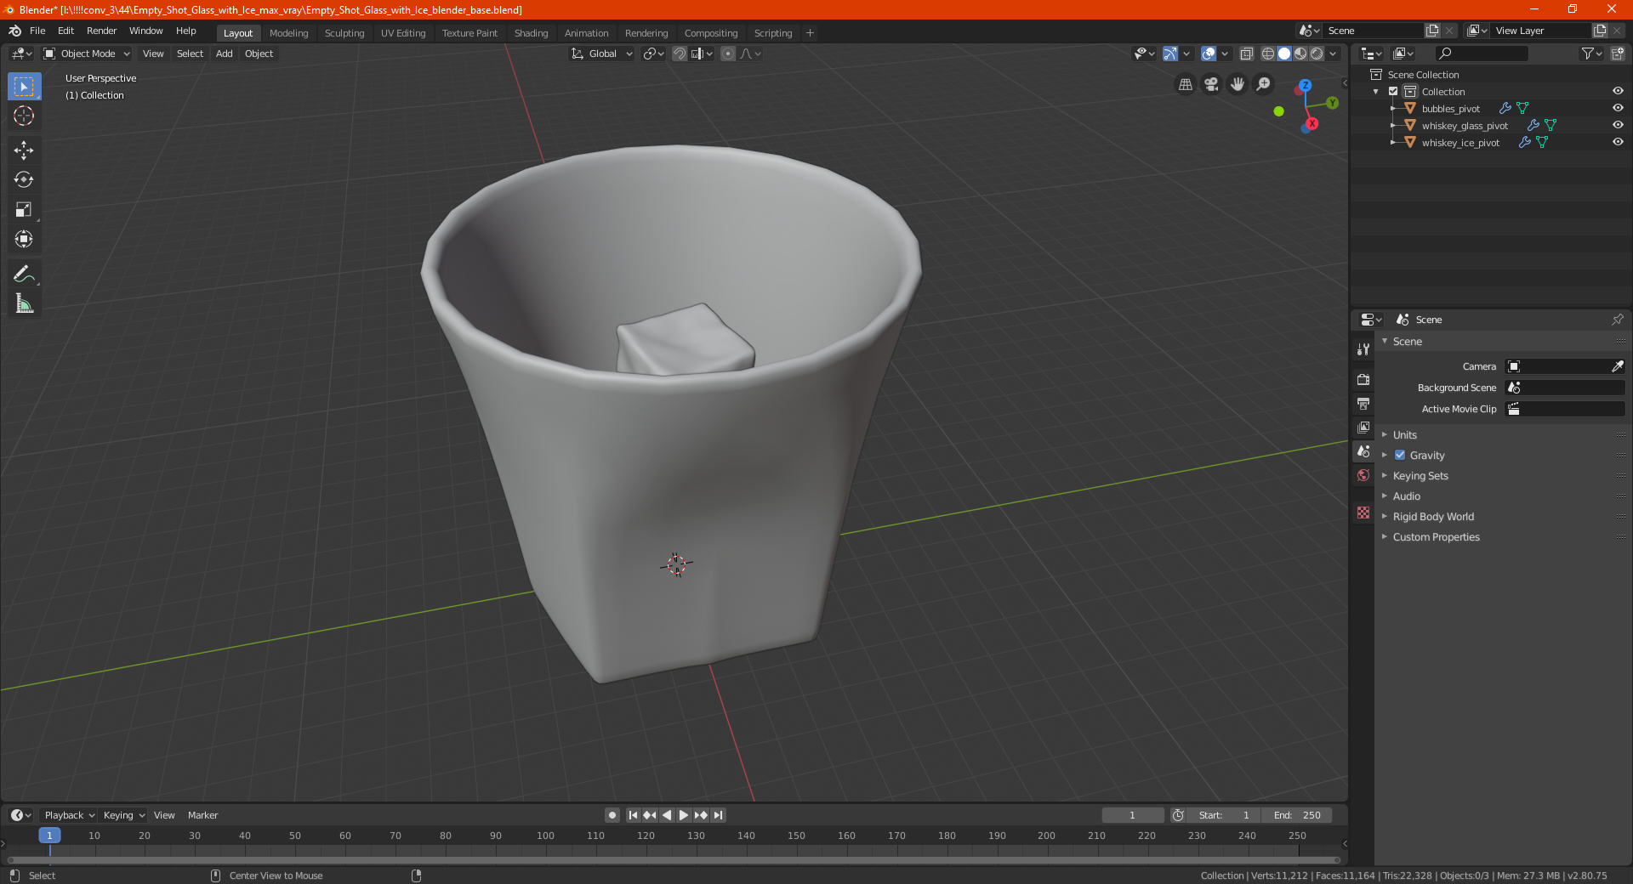The height and width of the screenshot is (884, 1633).
Task: Switch to solid viewport shading
Action: tap(1284, 54)
